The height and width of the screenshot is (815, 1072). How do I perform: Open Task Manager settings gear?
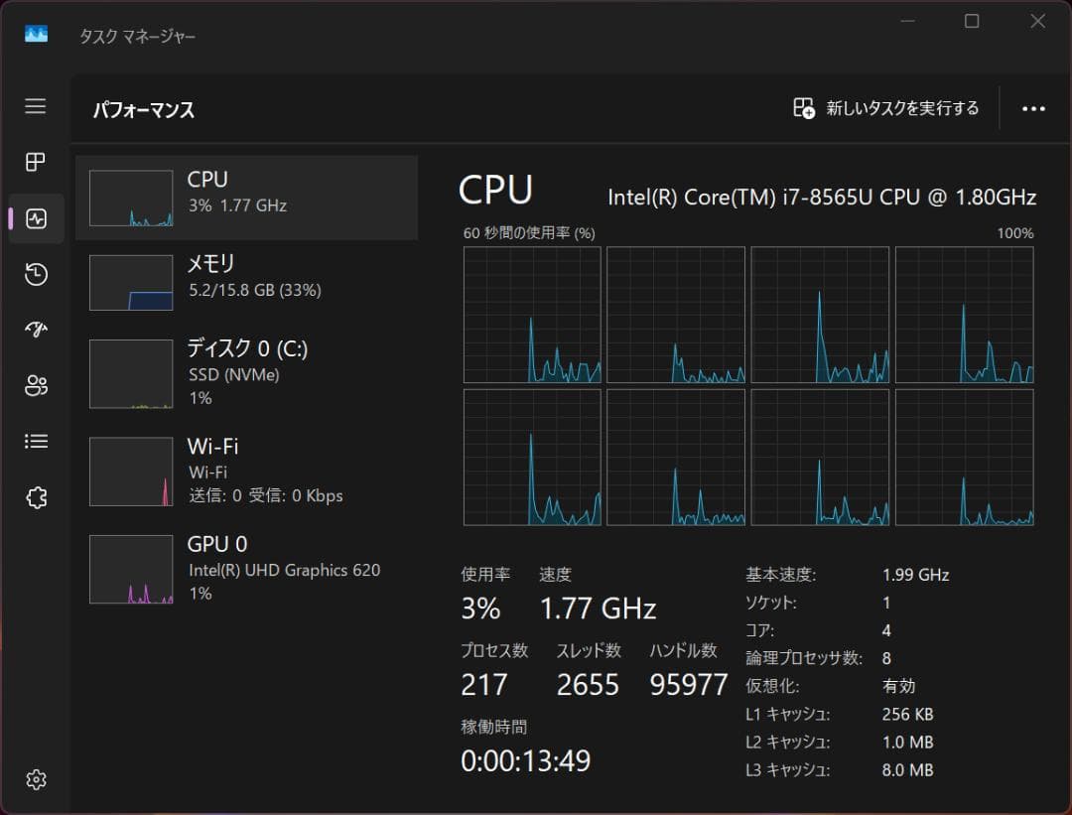click(36, 780)
